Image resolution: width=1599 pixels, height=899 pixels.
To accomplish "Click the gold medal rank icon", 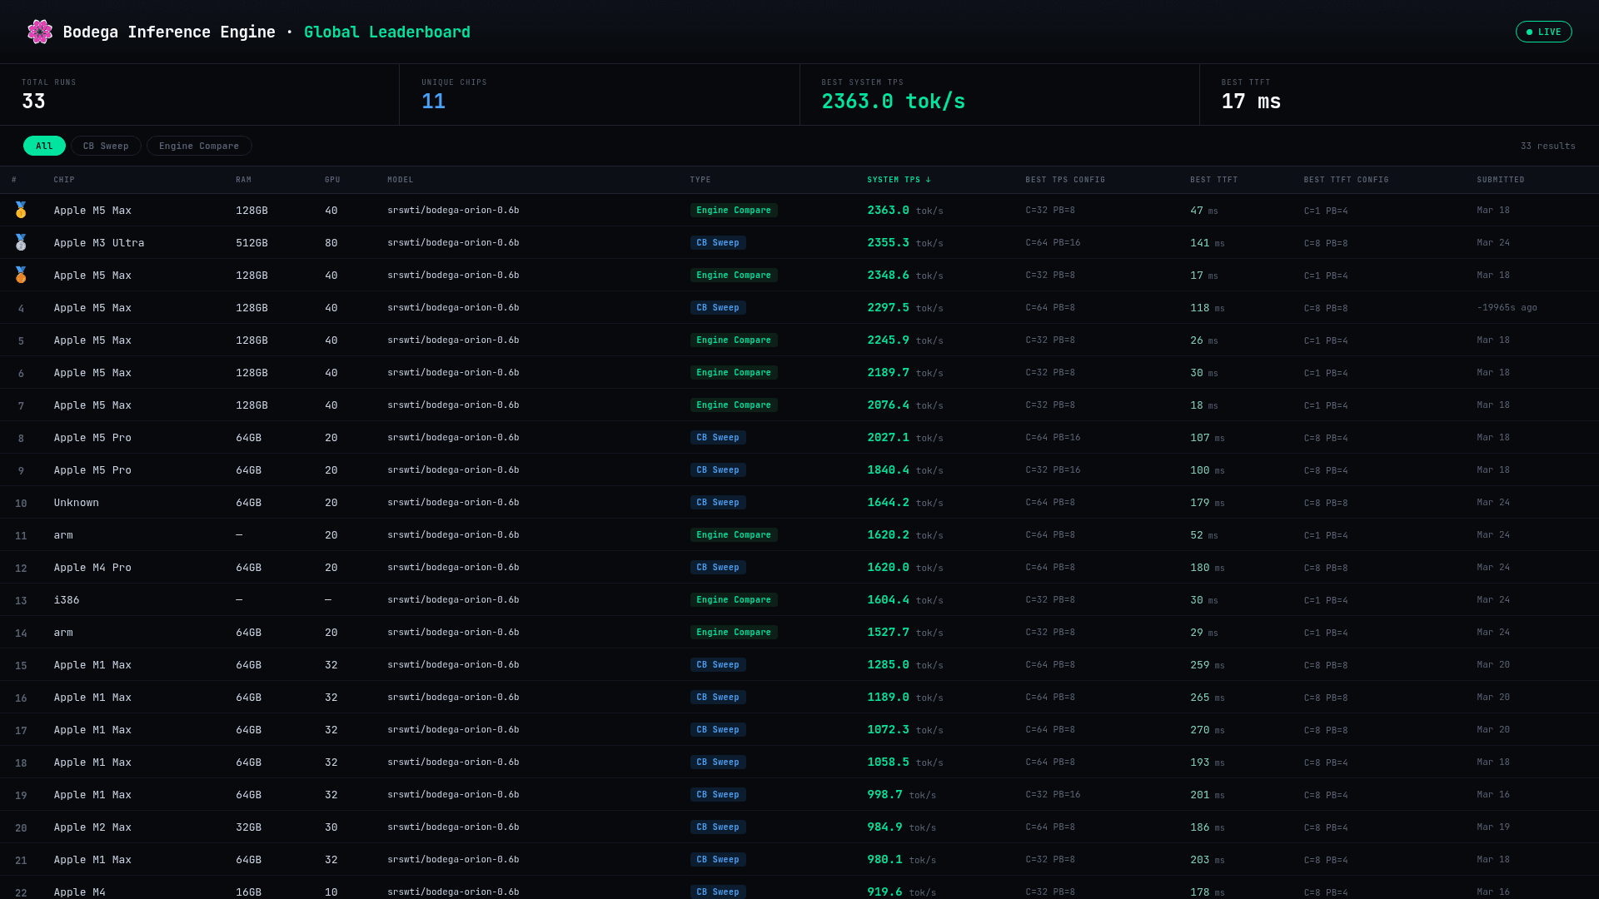I will pyautogui.click(x=21, y=210).
